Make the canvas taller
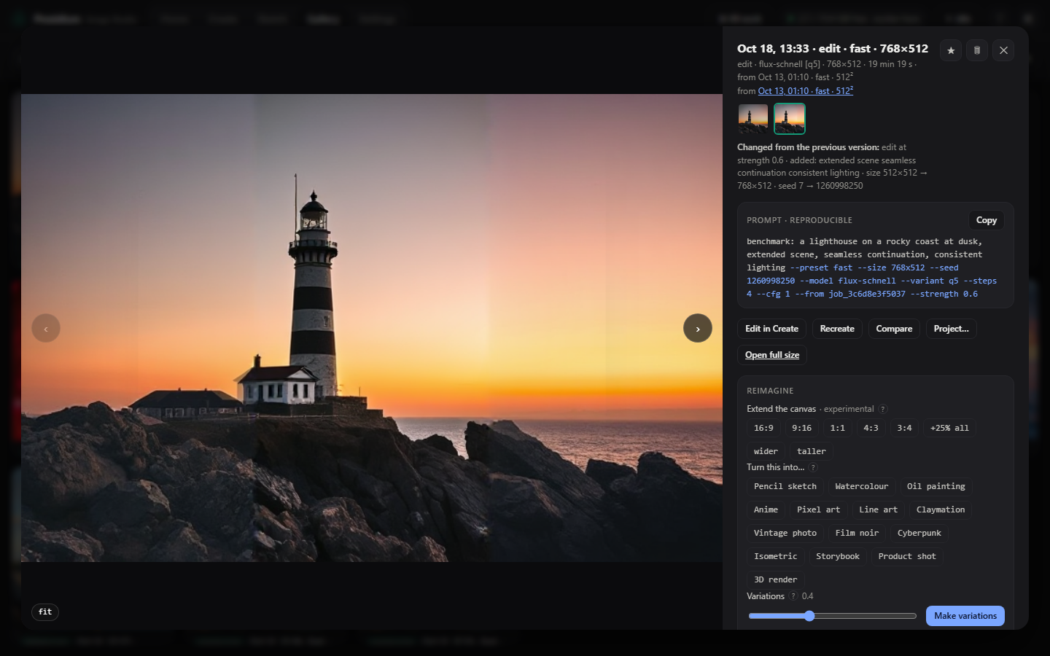Screen dimensions: 1050x656 (x=812, y=451)
